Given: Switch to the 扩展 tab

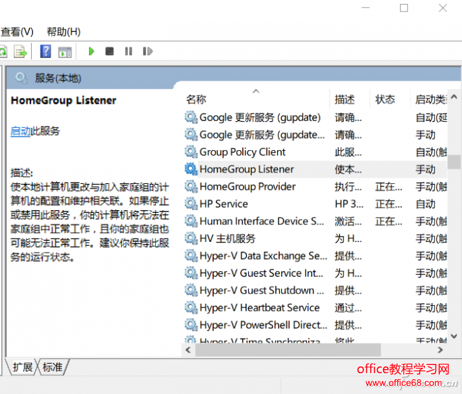Looking at the screenshot, I should (x=22, y=367).
